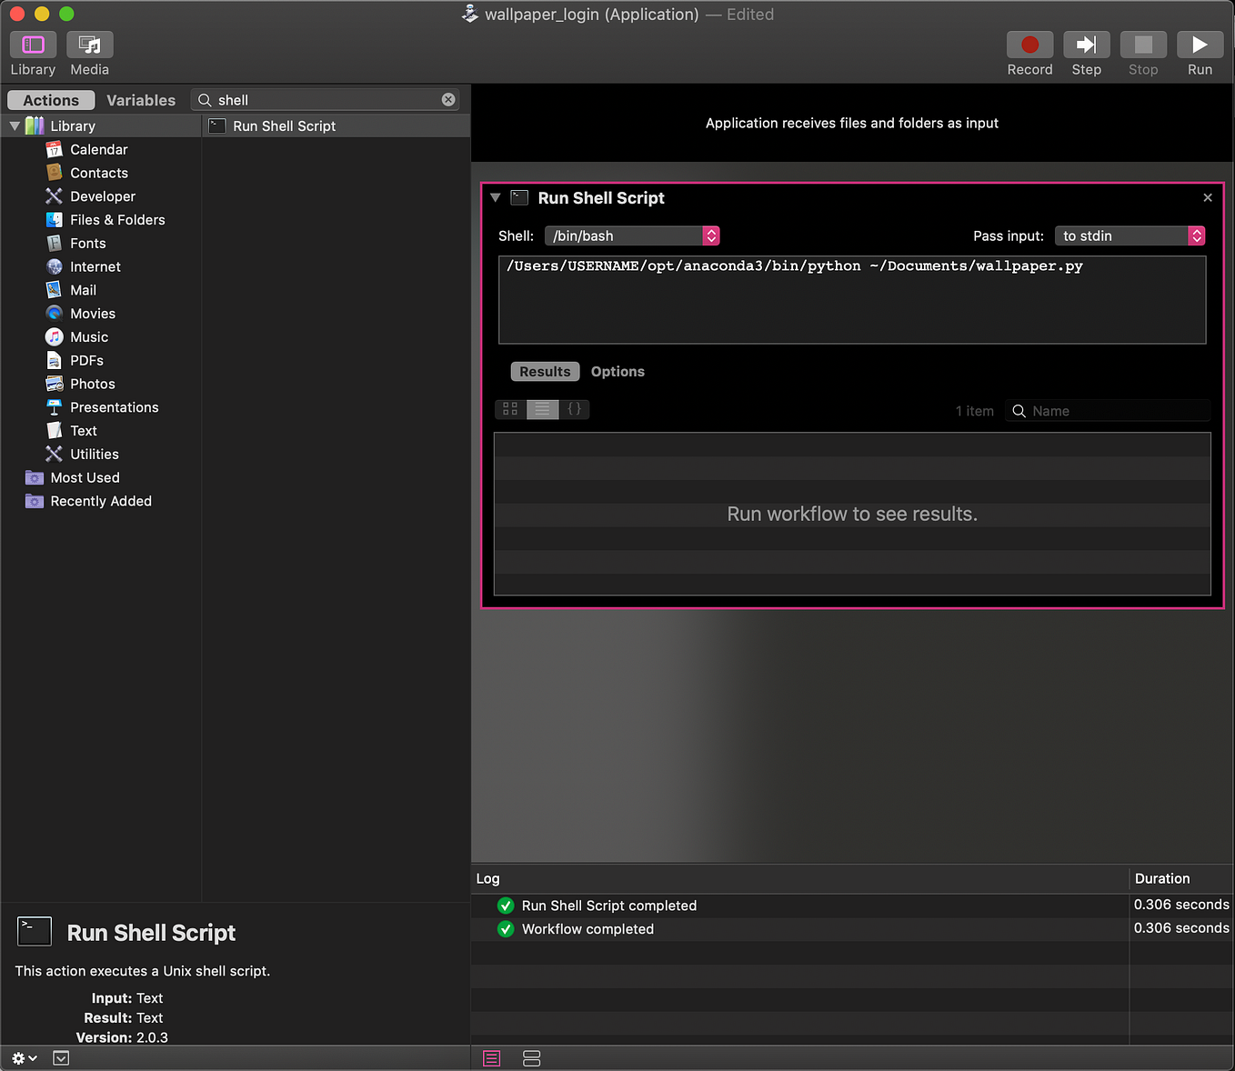Open the Most Used smart folder

85,477
